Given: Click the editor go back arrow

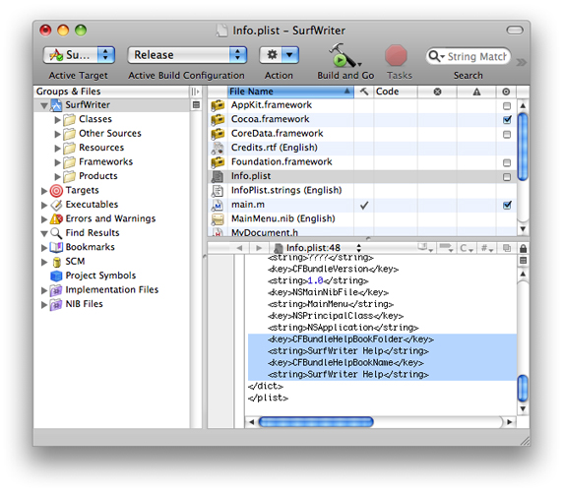Looking at the screenshot, I should click(239, 248).
